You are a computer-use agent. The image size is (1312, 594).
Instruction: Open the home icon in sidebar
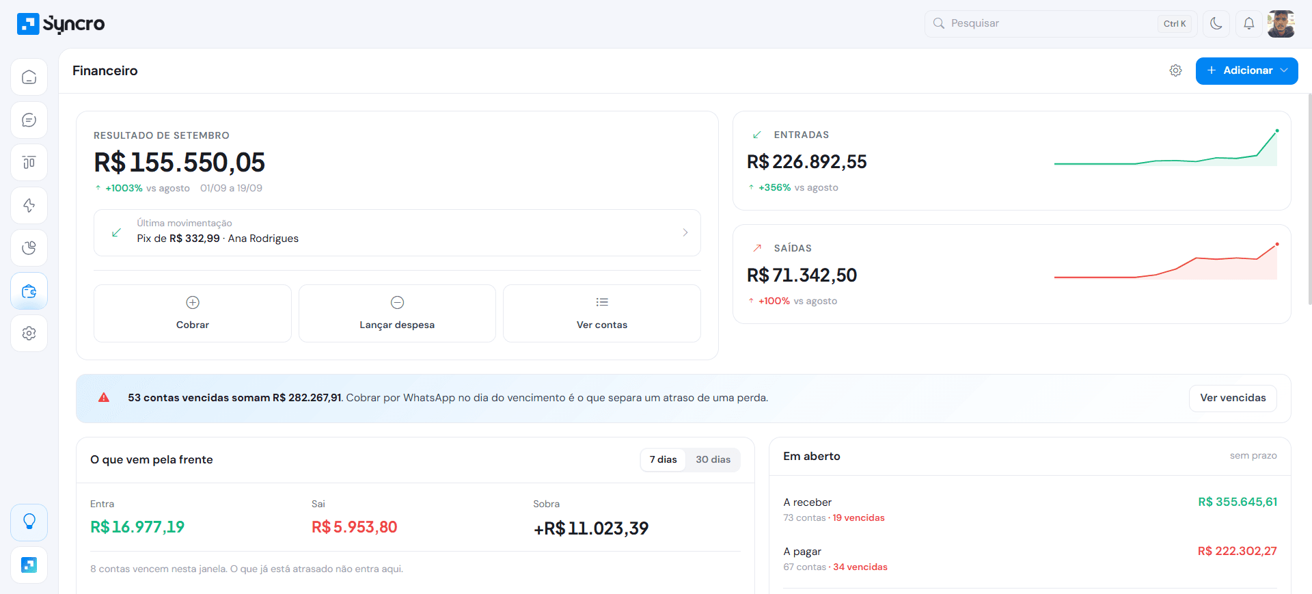[x=29, y=77]
